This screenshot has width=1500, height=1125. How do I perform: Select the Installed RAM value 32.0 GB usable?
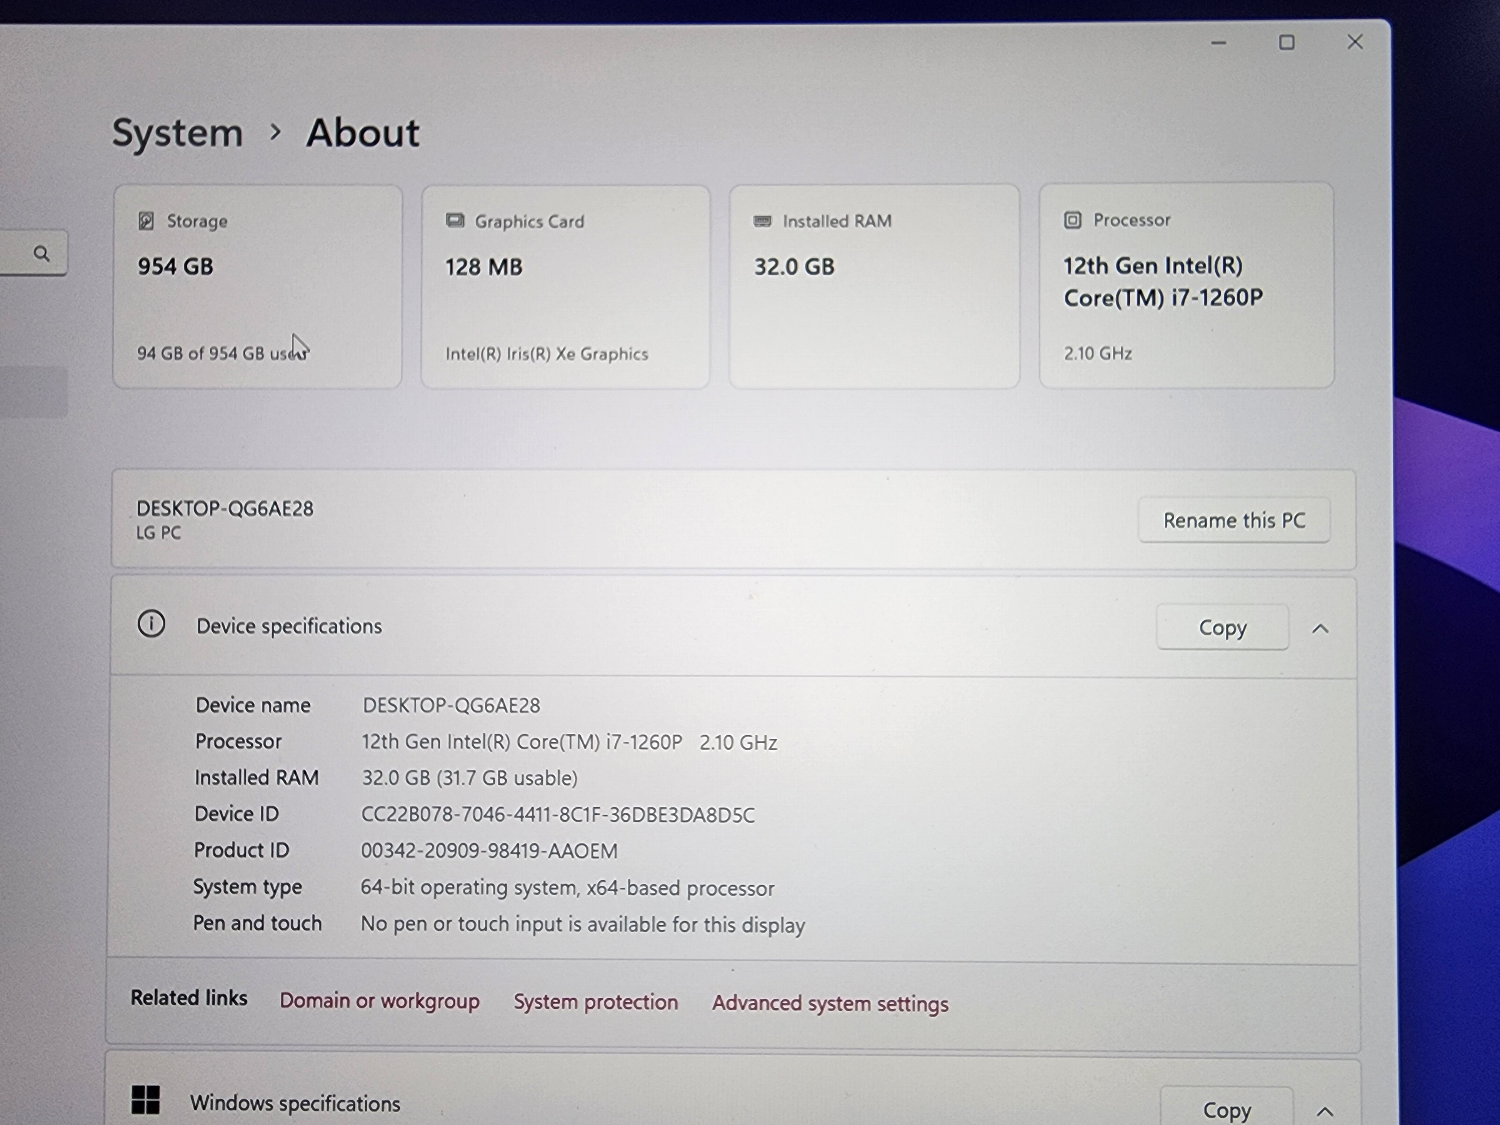(469, 778)
